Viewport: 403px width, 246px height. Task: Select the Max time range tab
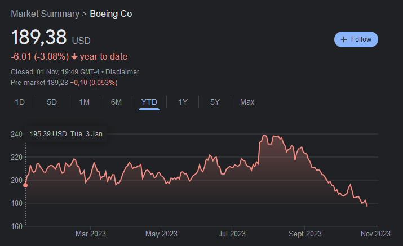[x=247, y=102]
